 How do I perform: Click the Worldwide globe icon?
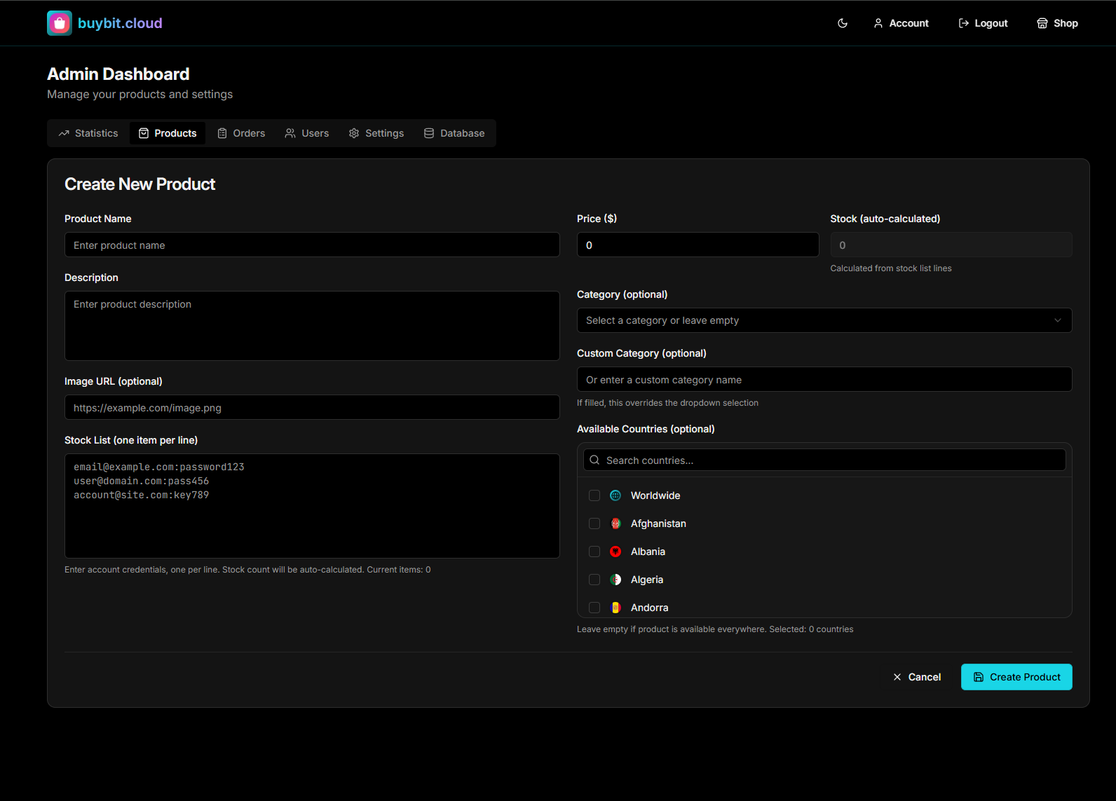pos(615,495)
